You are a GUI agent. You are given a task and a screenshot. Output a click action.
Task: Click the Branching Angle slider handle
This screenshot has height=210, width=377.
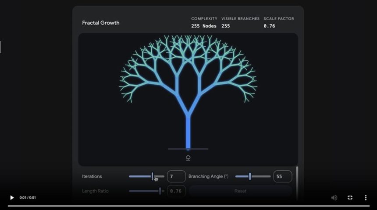(x=250, y=176)
